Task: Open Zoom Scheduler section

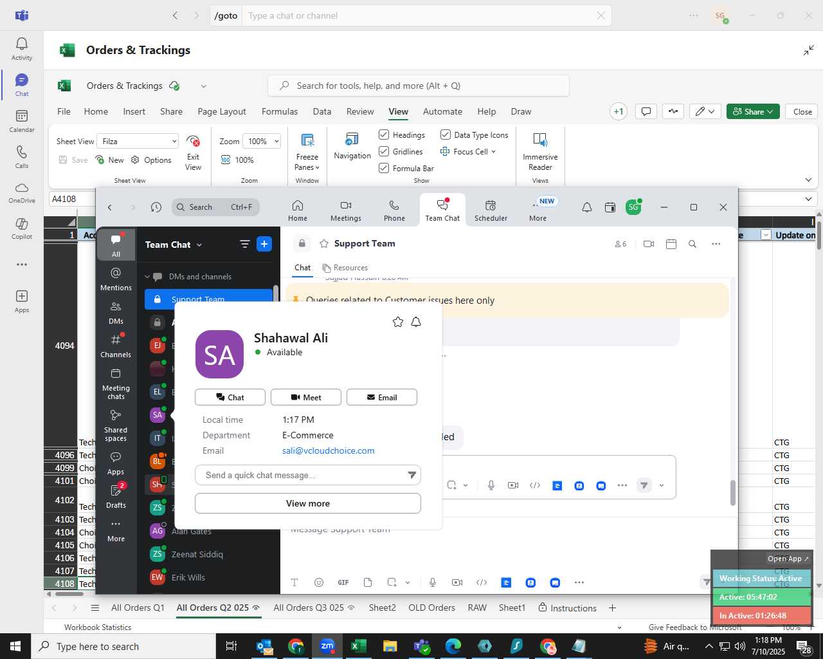Action: click(491, 210)
